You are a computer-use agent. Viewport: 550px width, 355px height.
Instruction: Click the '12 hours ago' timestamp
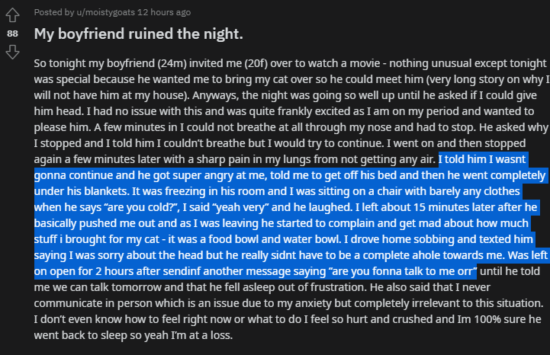[x=164, y=12]
